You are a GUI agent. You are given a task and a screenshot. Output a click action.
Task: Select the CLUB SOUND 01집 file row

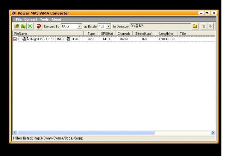[114, 39]
